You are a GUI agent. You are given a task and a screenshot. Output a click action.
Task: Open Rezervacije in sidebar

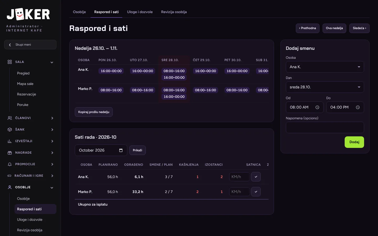pos(27,94)
